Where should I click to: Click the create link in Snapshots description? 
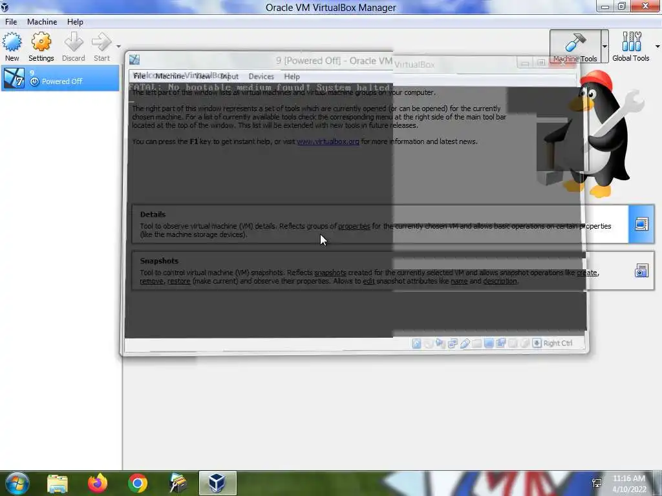(587, 273)
